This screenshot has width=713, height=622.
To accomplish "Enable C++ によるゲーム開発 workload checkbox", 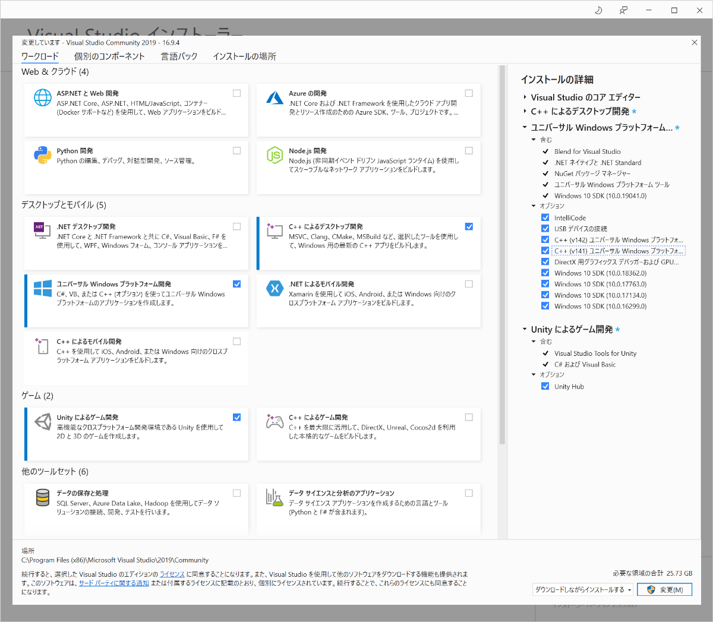I will click(x=469, y=417).
